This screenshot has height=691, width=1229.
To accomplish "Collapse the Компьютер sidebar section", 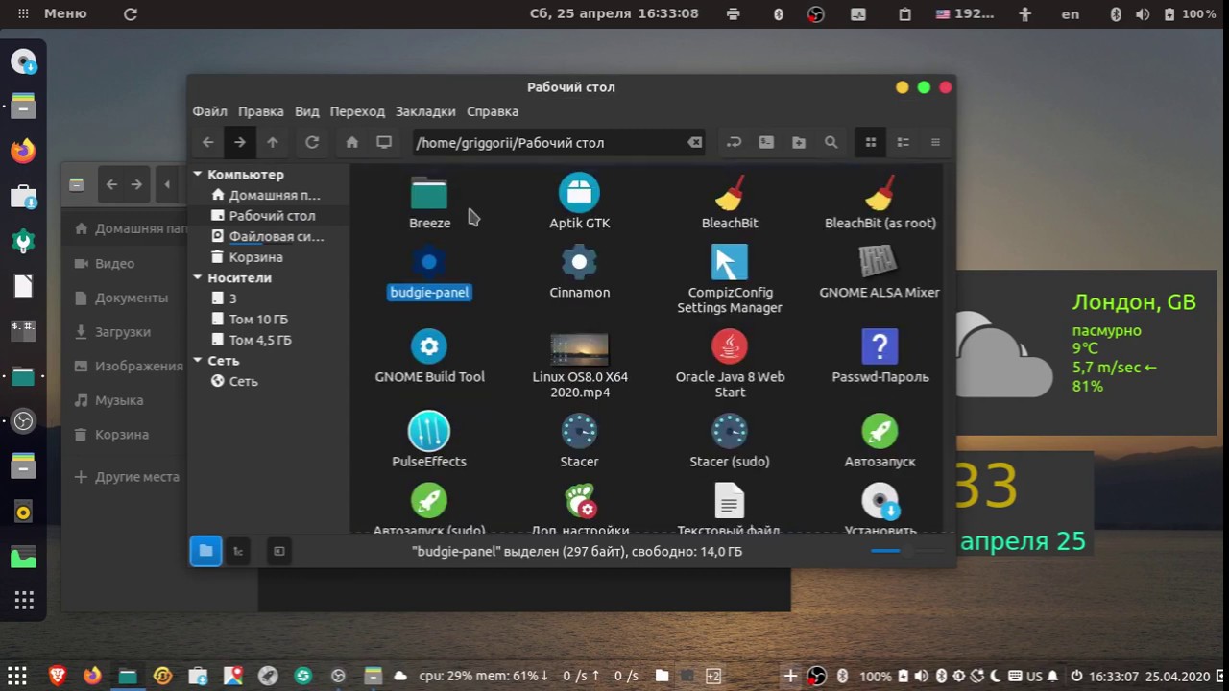I will [x=198, y=175].
